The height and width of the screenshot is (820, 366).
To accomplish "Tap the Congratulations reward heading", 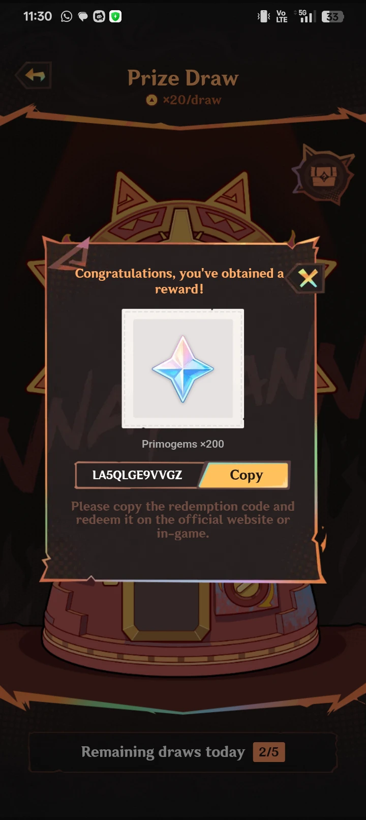I will pos(179,281).
